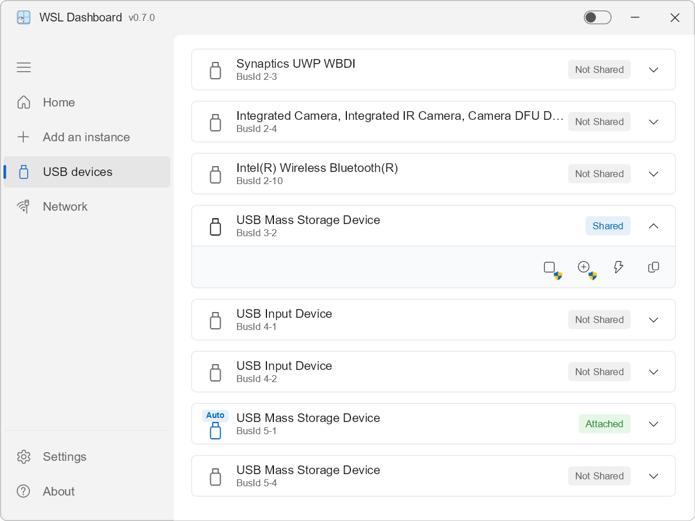
Task: Click the WSL Dashboard app logo icon
Action: pos(24,17)
